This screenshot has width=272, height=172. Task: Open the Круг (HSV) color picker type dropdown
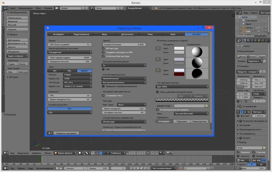182,87
